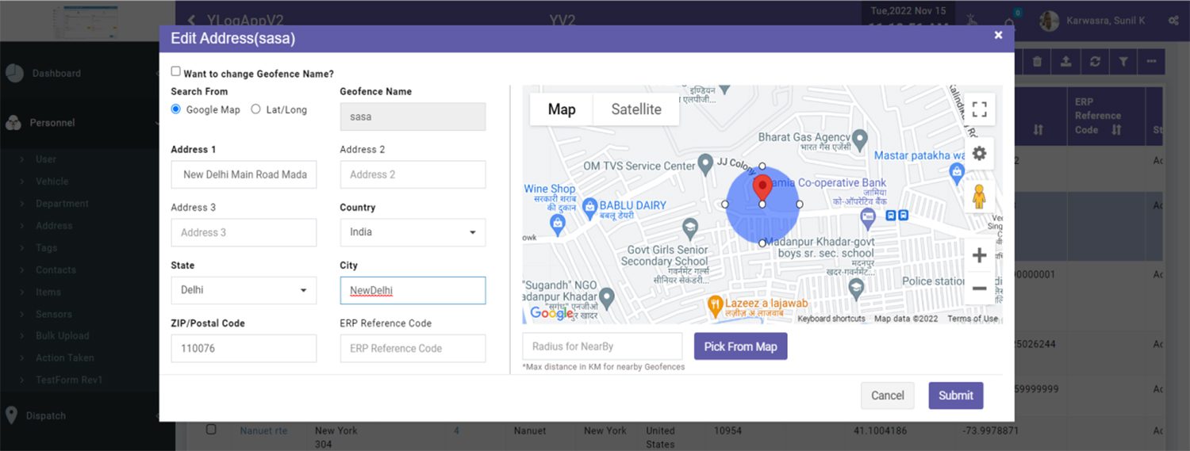The width and height of the screenshot is (1190, 451).
Task: Click the Dashboard icon in the sidebar
Action: point(14,73)
